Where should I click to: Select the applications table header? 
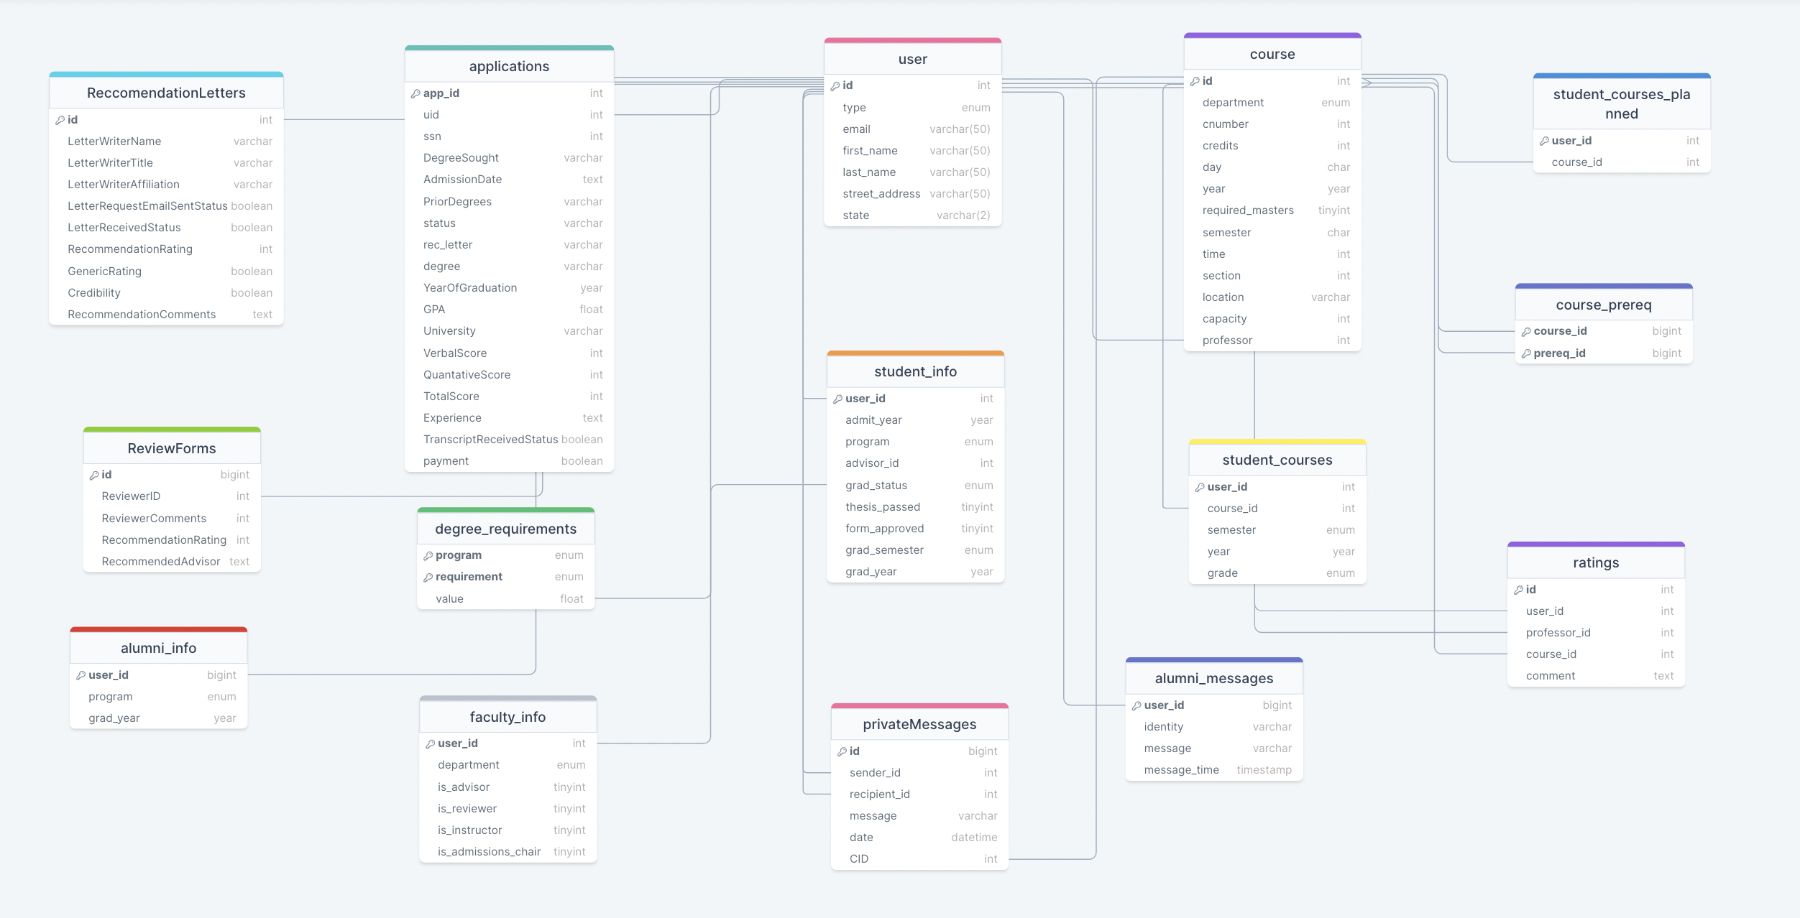click(510, 66)
